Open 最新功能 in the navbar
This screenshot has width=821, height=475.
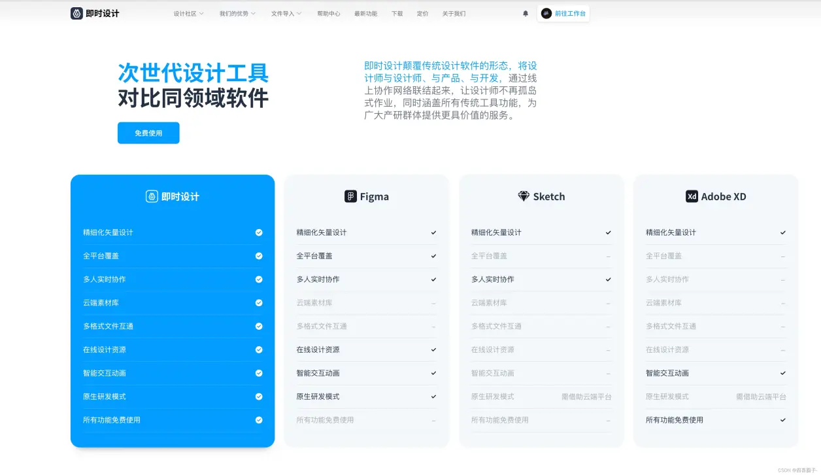366,13
